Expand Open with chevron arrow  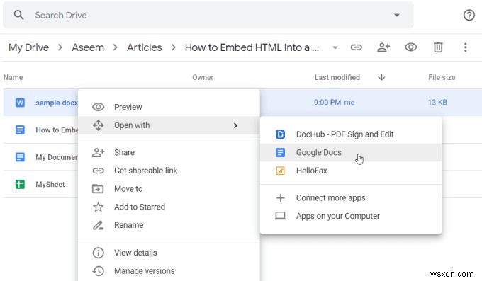point(235,125)
